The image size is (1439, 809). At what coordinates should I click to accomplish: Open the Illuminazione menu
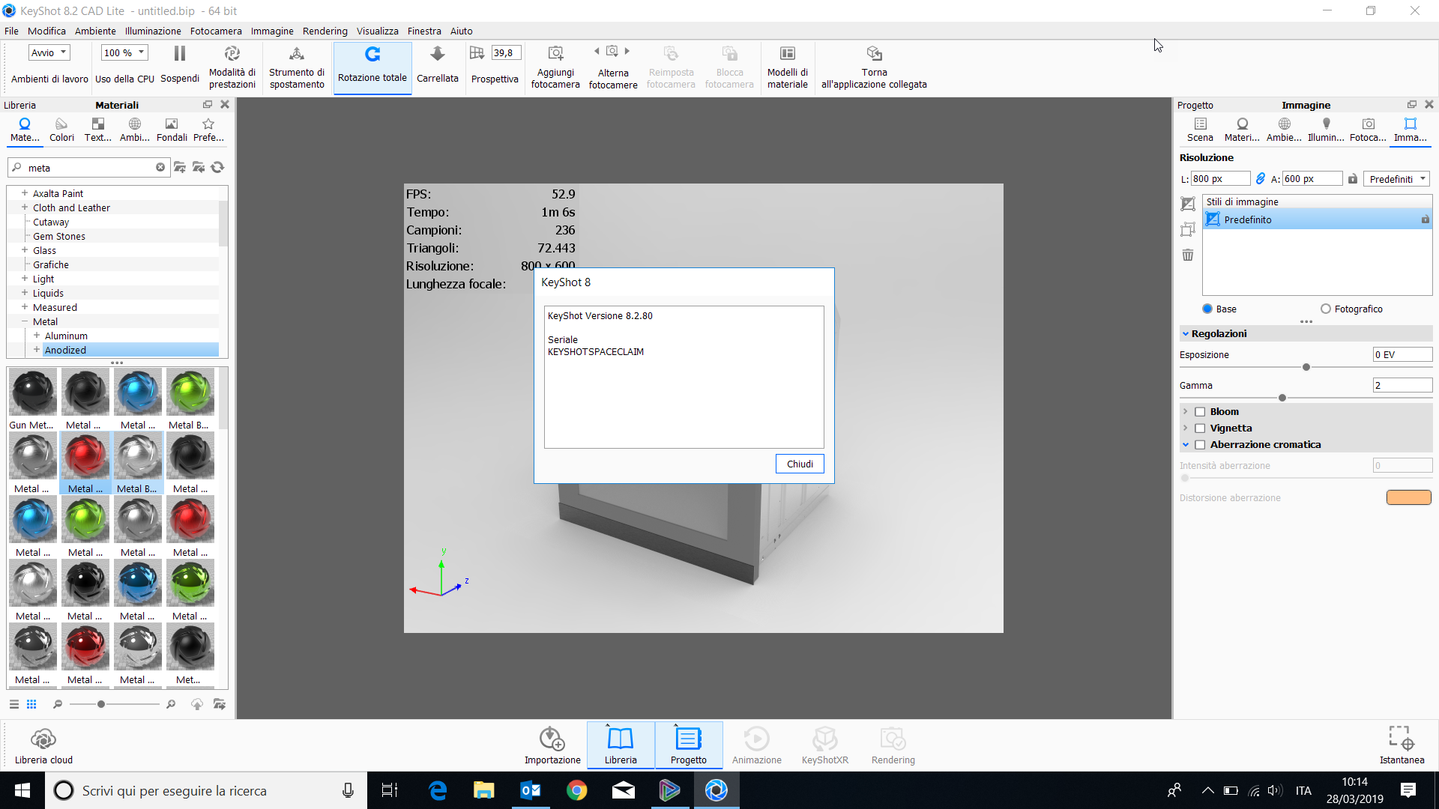(x=153, y=31)
